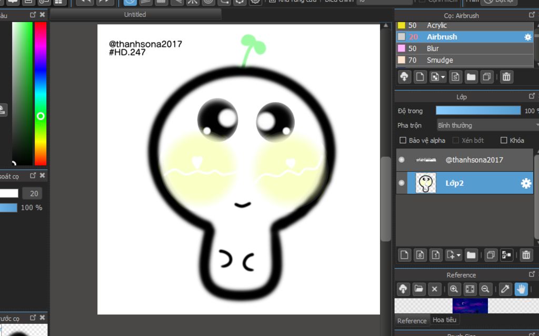Viewport: 539px width, 336px height.
Task: Delete the selected brush with trash icon
Action: (506, 77)
